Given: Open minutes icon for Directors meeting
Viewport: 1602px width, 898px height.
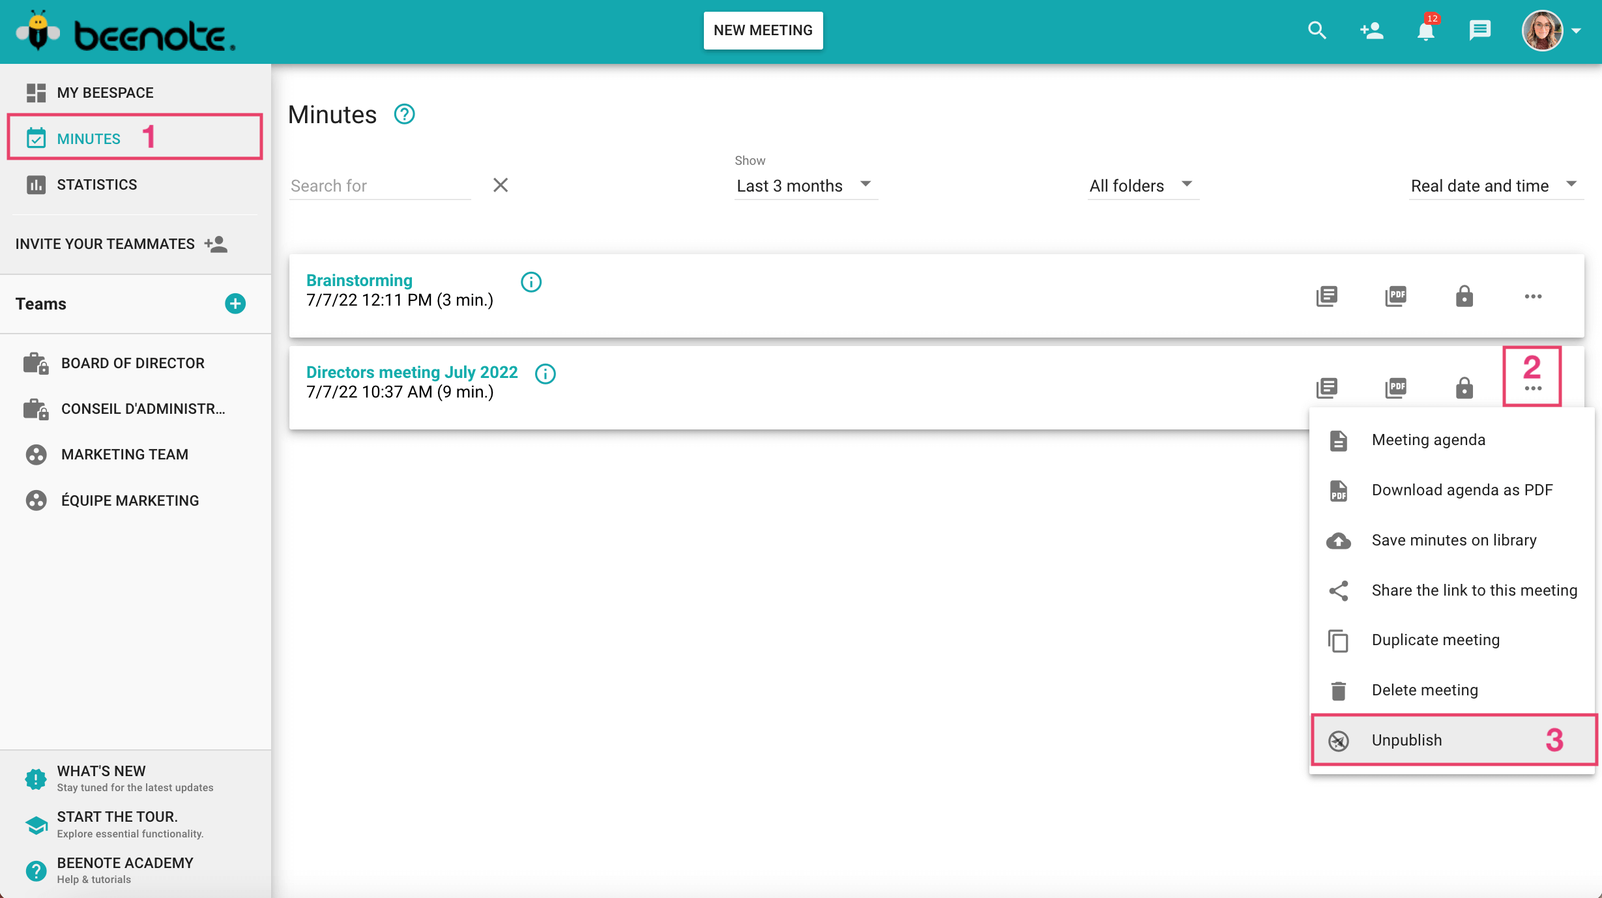Looking at the screenshot, I should [1326, 388].
